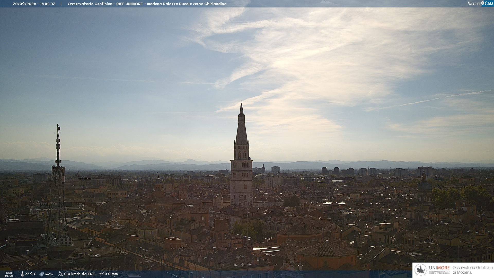
Task: Click the 27.9 C temperature reading
Action: [30, 274]
